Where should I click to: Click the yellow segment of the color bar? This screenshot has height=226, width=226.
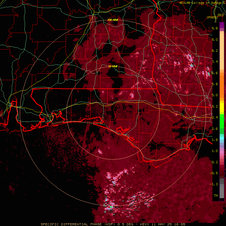click(x=222, y=107)
